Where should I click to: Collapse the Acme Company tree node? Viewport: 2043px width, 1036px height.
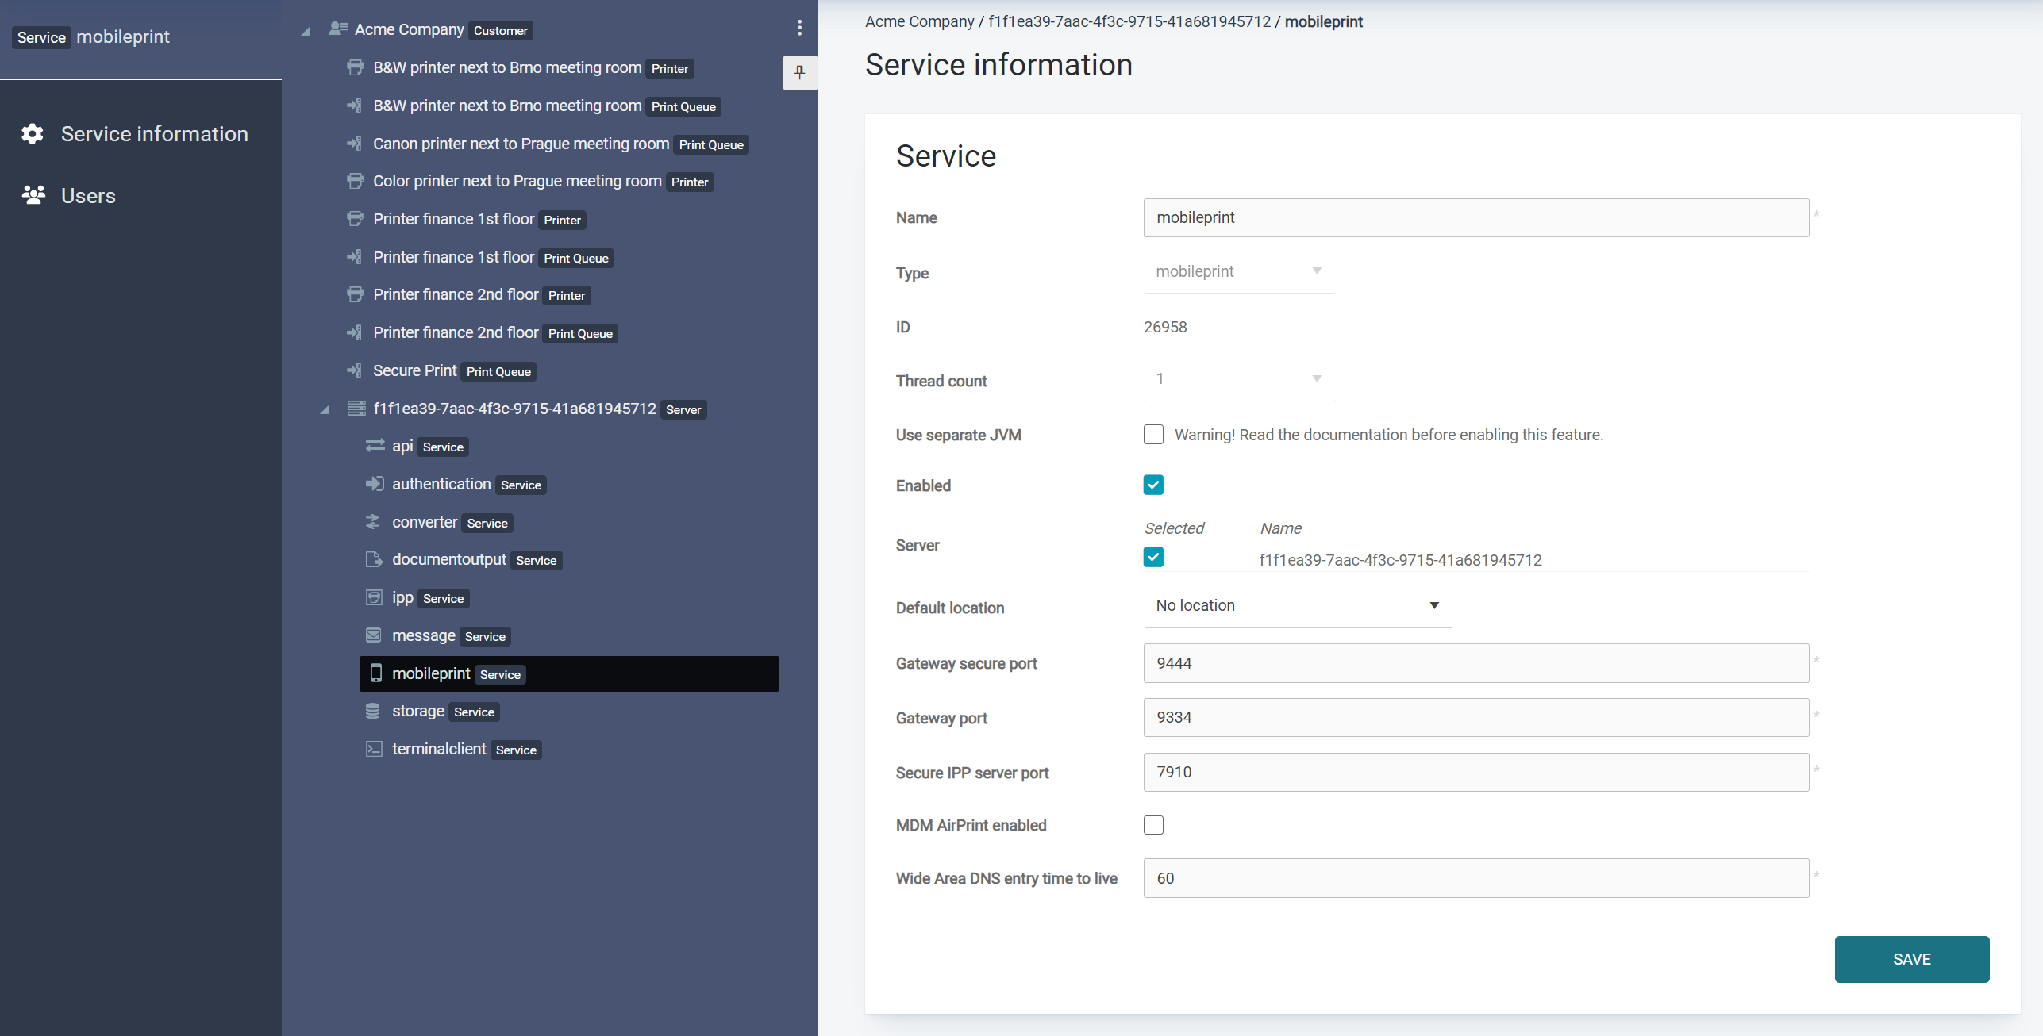coord(306,31)
